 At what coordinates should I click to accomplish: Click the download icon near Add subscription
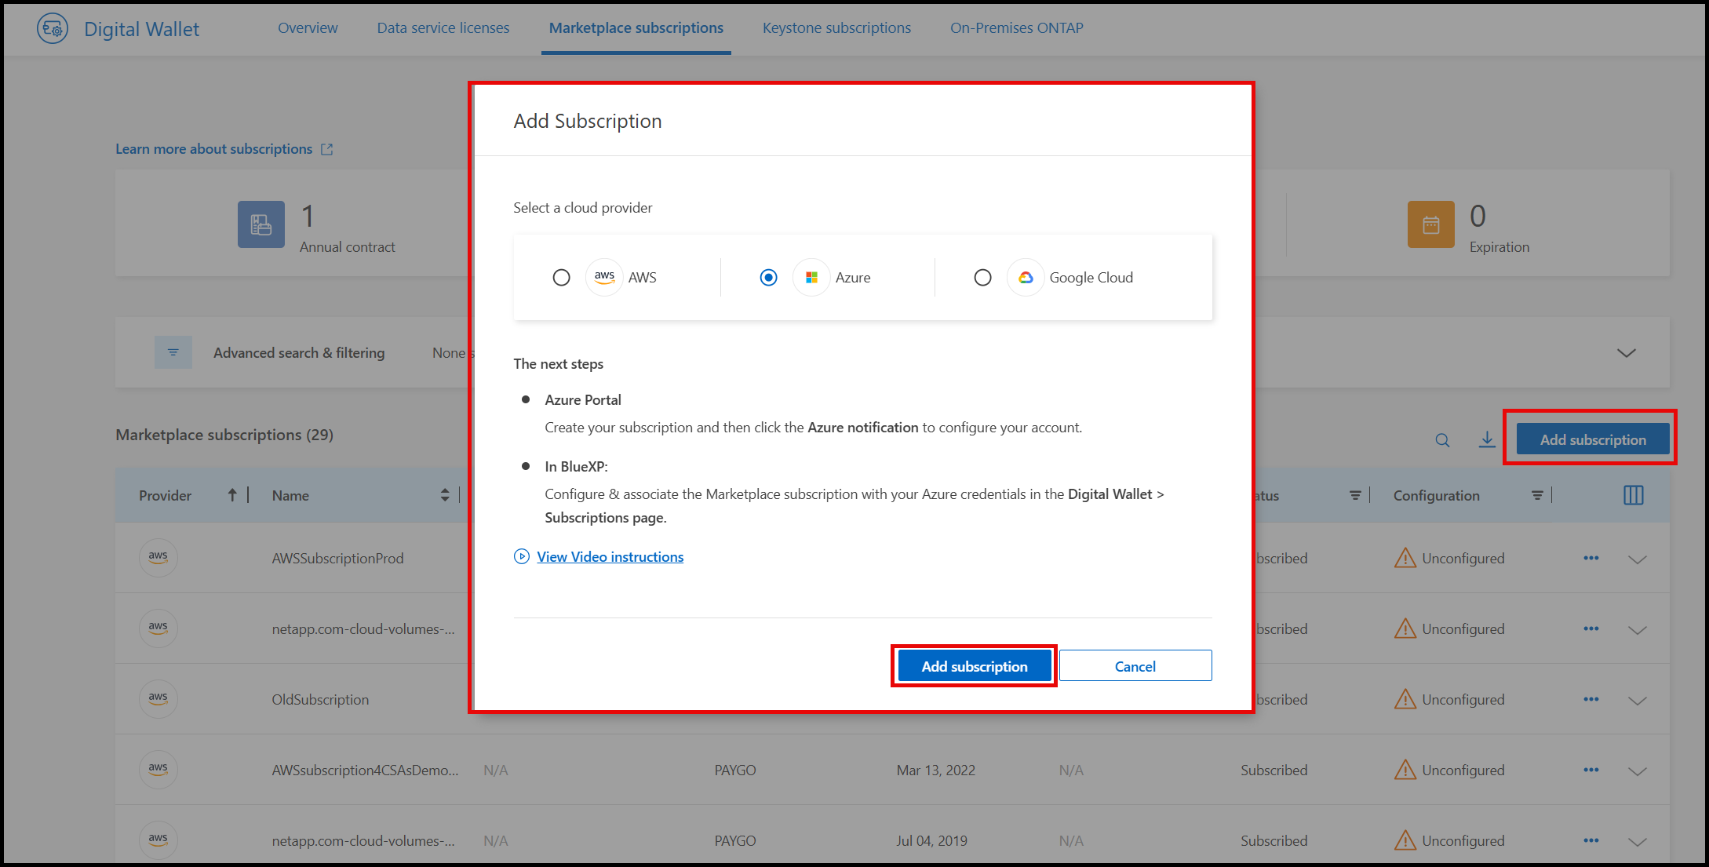(1486, 439)
